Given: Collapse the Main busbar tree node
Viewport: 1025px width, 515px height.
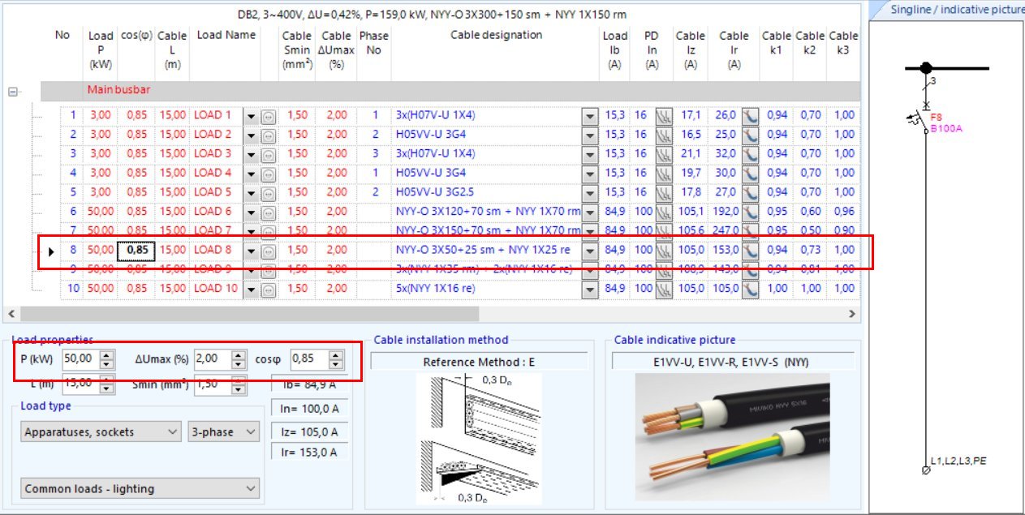Looking at the screenshot, I should click(12, 92).
